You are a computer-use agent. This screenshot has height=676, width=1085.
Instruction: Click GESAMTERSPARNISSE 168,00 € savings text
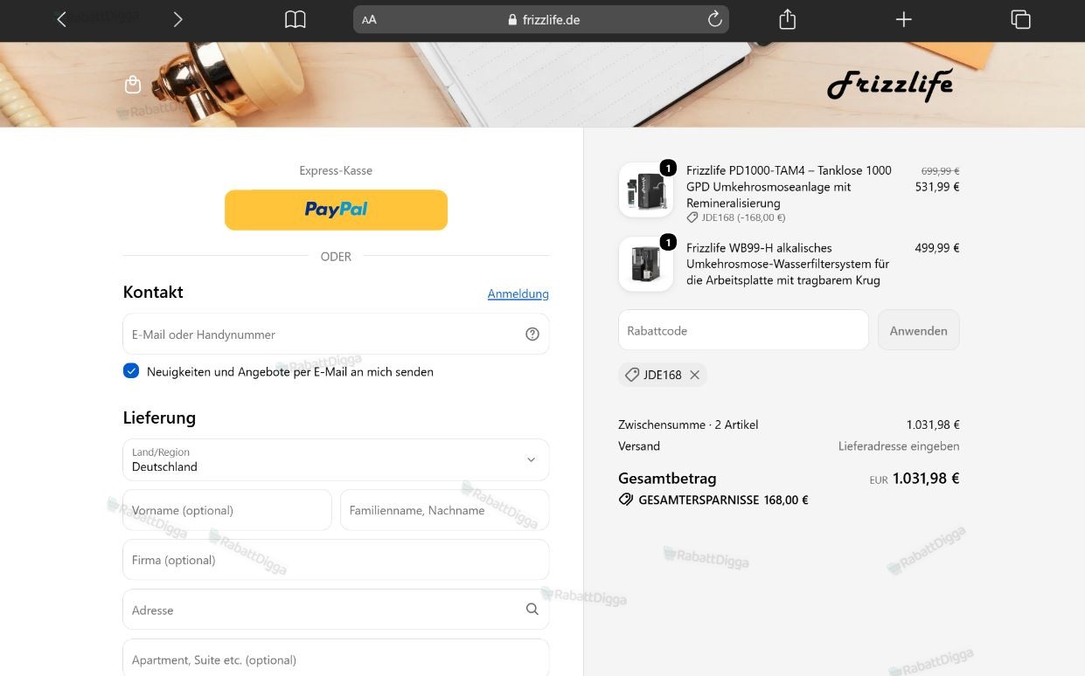[x=723, y=500]
